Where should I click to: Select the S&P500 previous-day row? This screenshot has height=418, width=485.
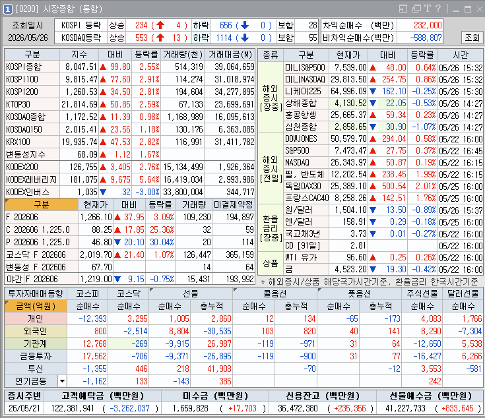click(x=383, y=151)
